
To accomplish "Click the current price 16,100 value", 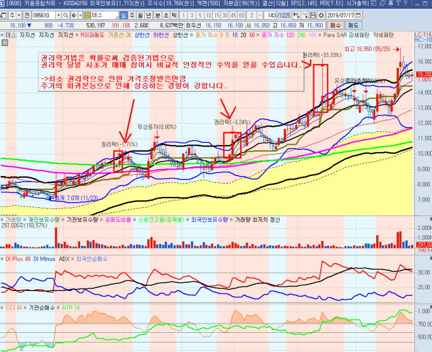I will pos(17,26).
